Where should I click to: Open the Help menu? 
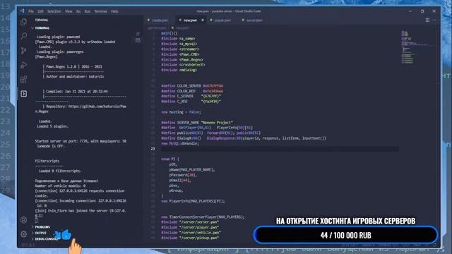pyautogui.click(x=114, y=11)
